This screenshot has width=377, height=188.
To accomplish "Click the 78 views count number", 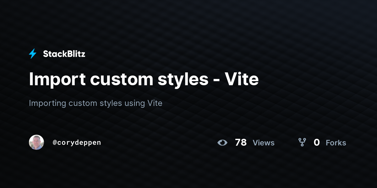I will (241, 143).
